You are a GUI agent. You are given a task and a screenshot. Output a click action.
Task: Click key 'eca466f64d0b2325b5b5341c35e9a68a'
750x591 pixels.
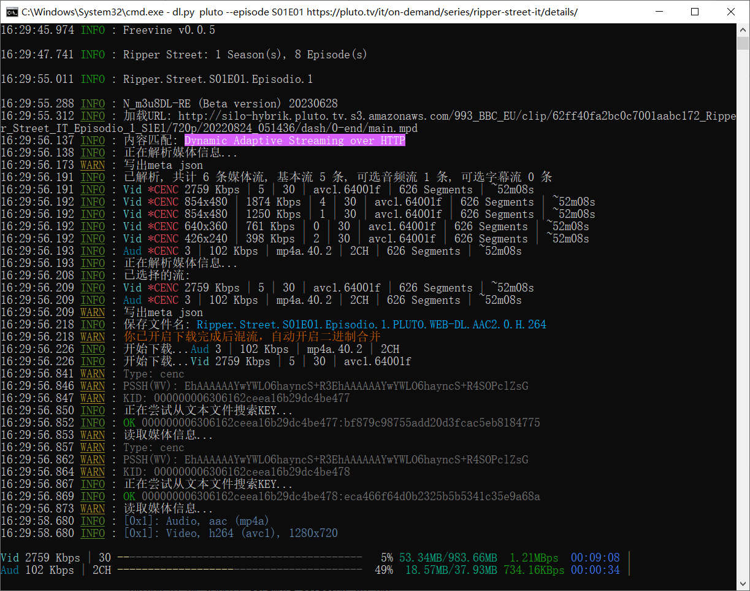442,496
